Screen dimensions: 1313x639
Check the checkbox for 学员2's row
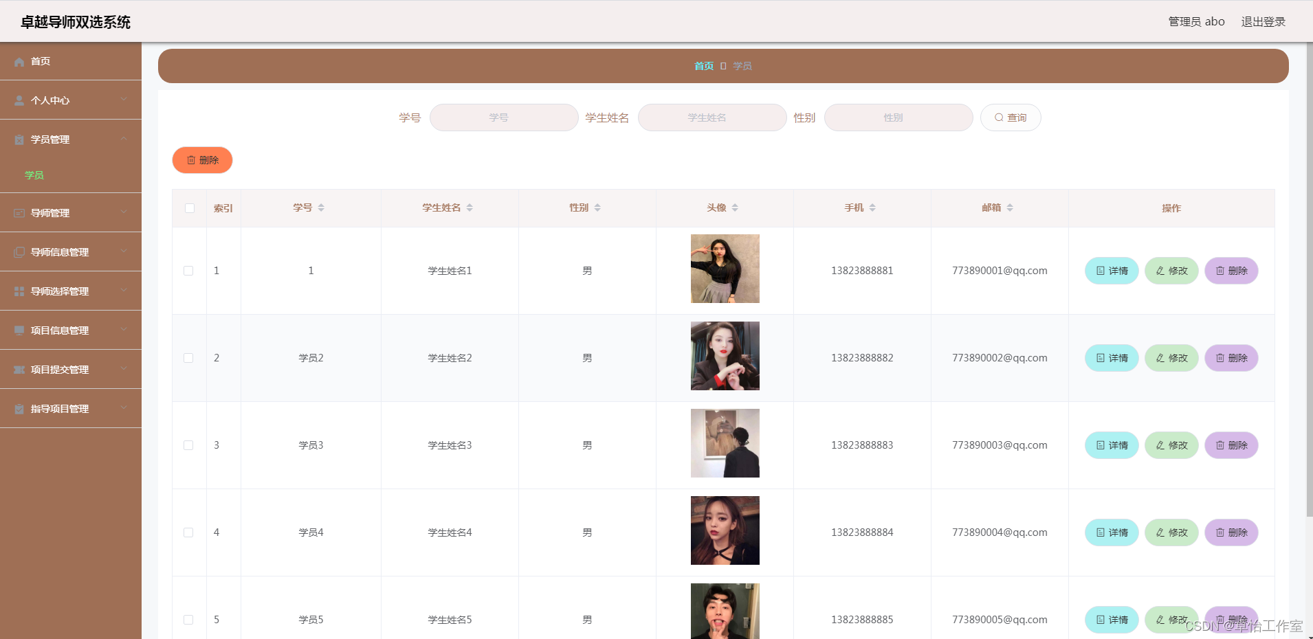[x=189, y=358]
